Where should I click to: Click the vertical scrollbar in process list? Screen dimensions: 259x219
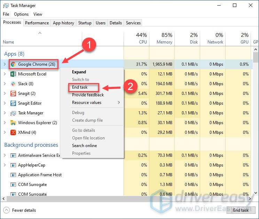[x=256, y=122]
